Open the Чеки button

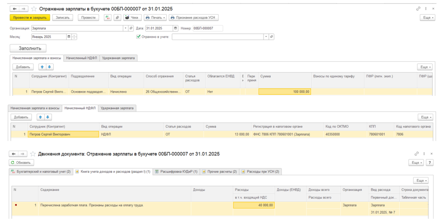coord(132,17)
